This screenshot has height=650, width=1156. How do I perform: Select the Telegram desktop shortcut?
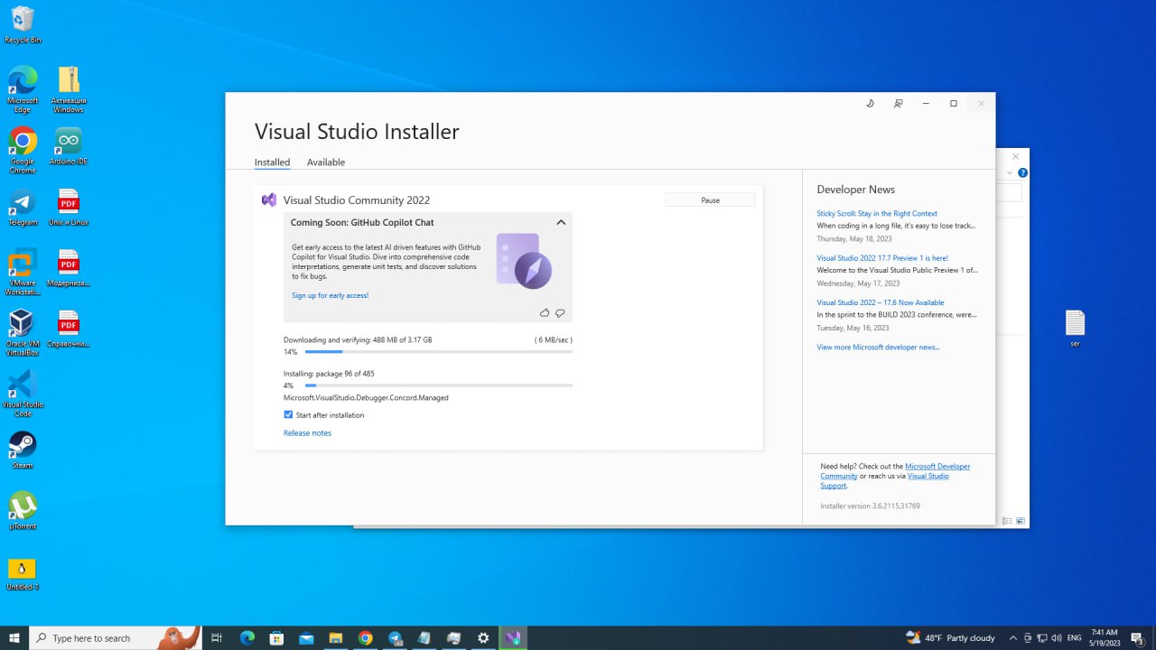(23, 209)
